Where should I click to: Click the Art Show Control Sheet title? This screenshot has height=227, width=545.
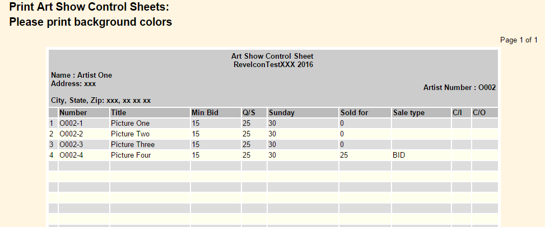tap(272, 56)
